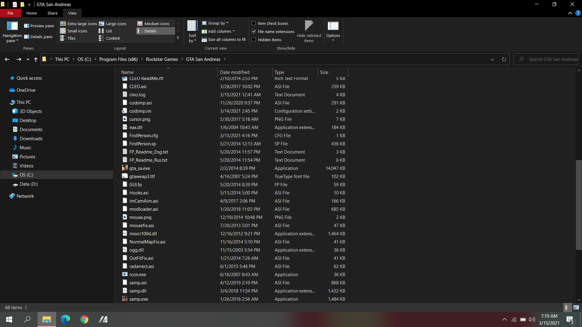Select the Details layout
This screenshot has height=327, width=582.
click(x=156, y=31)
